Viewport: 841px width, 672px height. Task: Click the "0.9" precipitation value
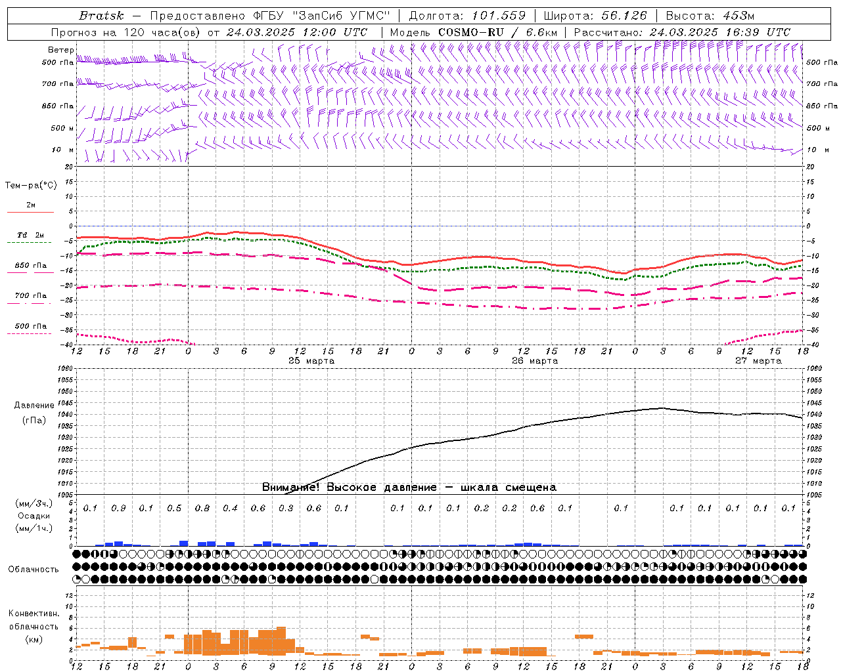(118, 509)
